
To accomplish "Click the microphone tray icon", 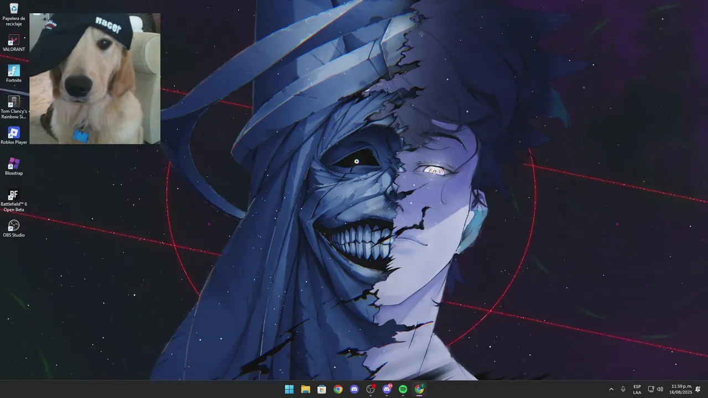I will [623, 389].
